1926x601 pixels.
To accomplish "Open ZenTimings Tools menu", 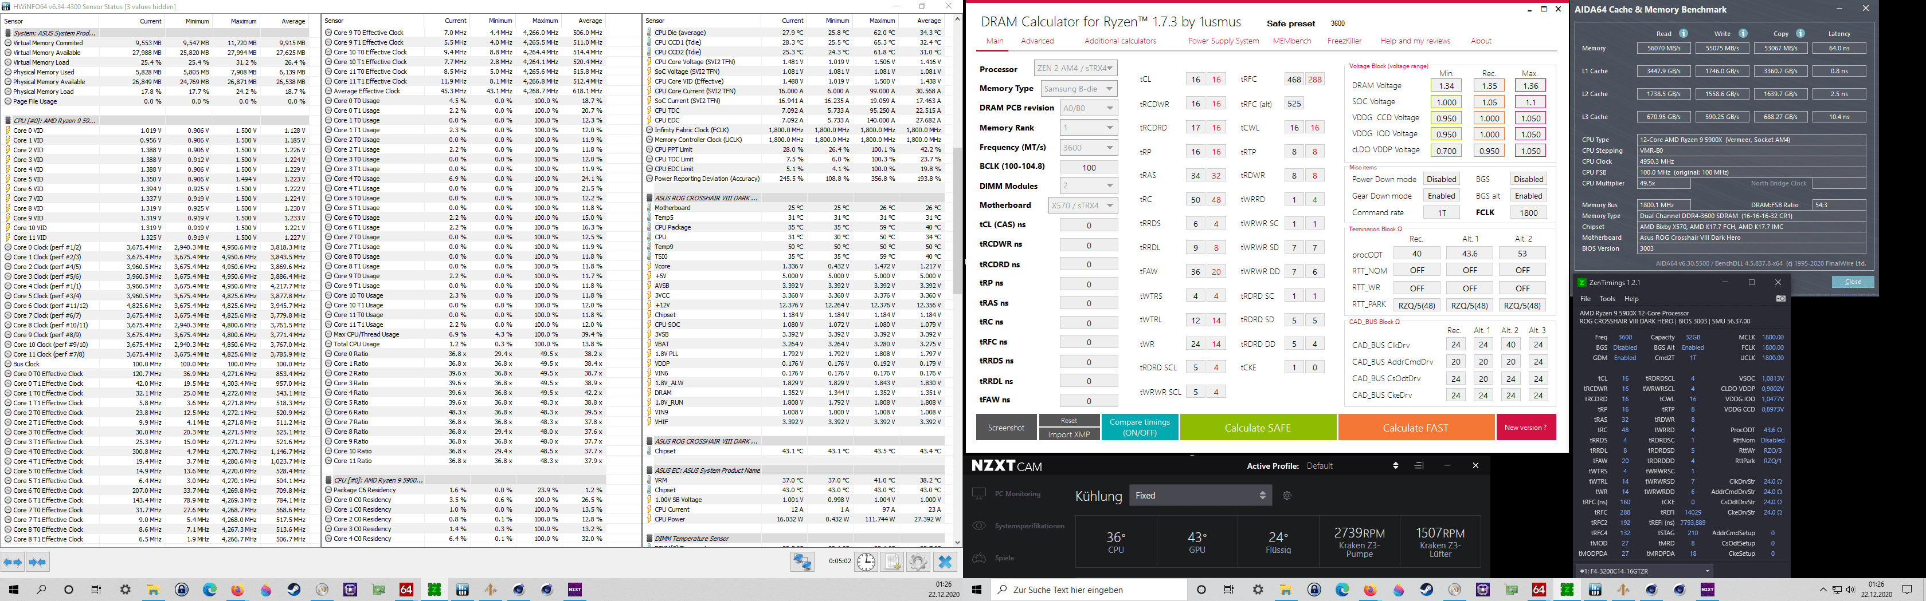I will pos(1607,299).
